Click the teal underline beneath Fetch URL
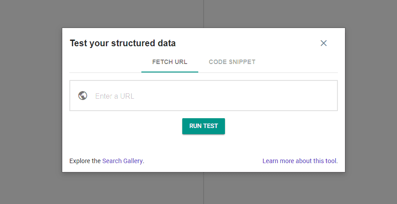 [170, 72]
